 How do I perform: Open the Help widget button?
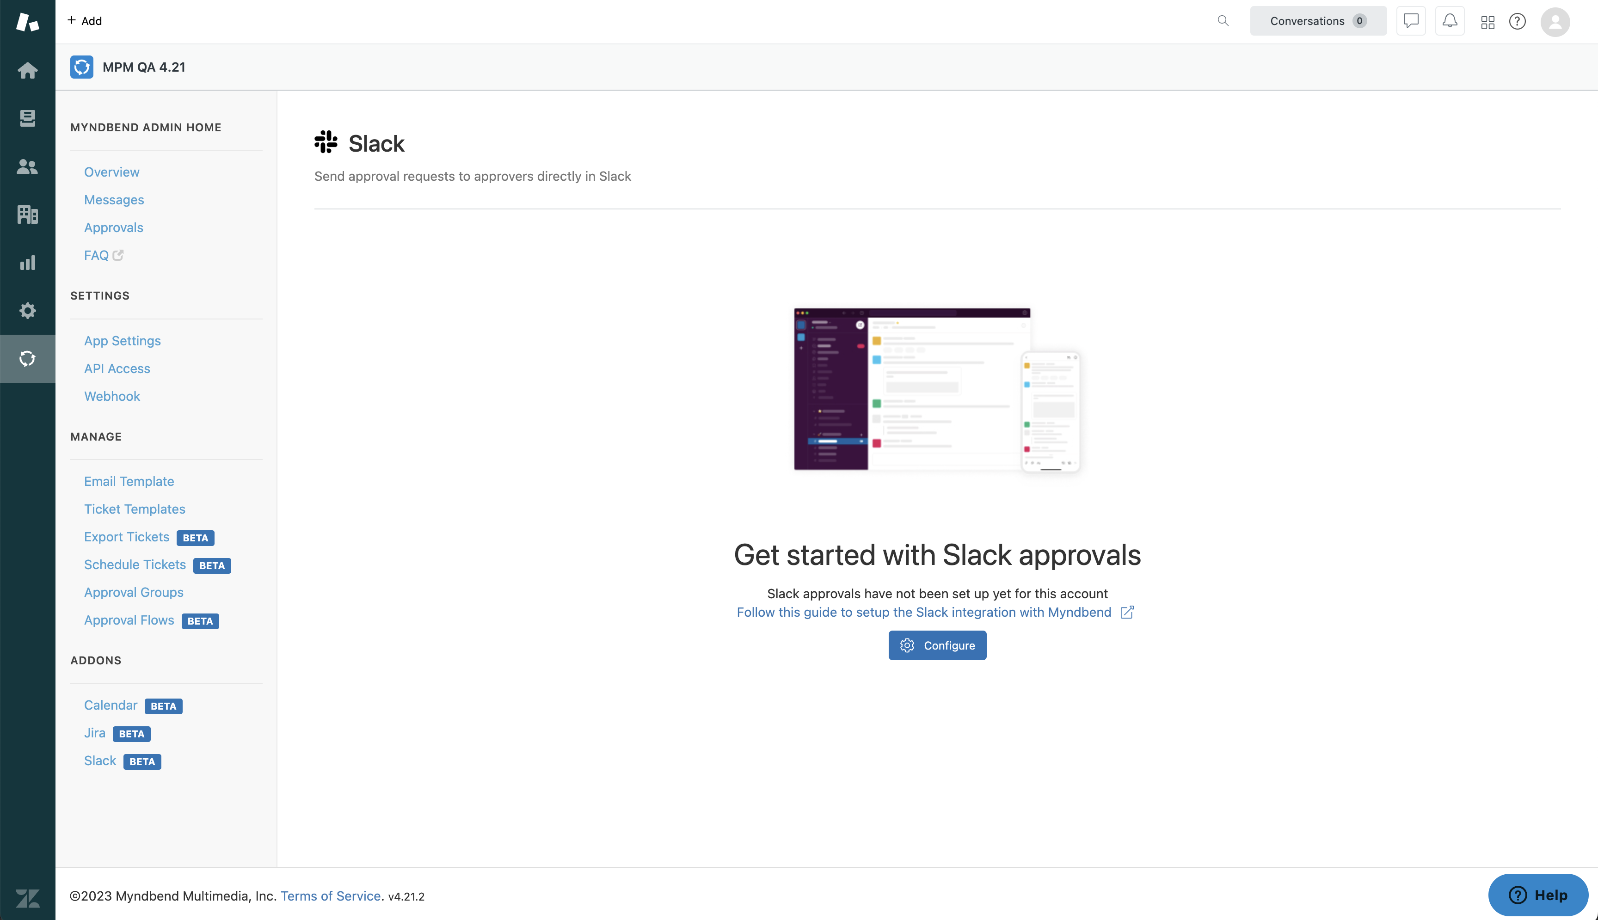click(x=1538, y=895)
